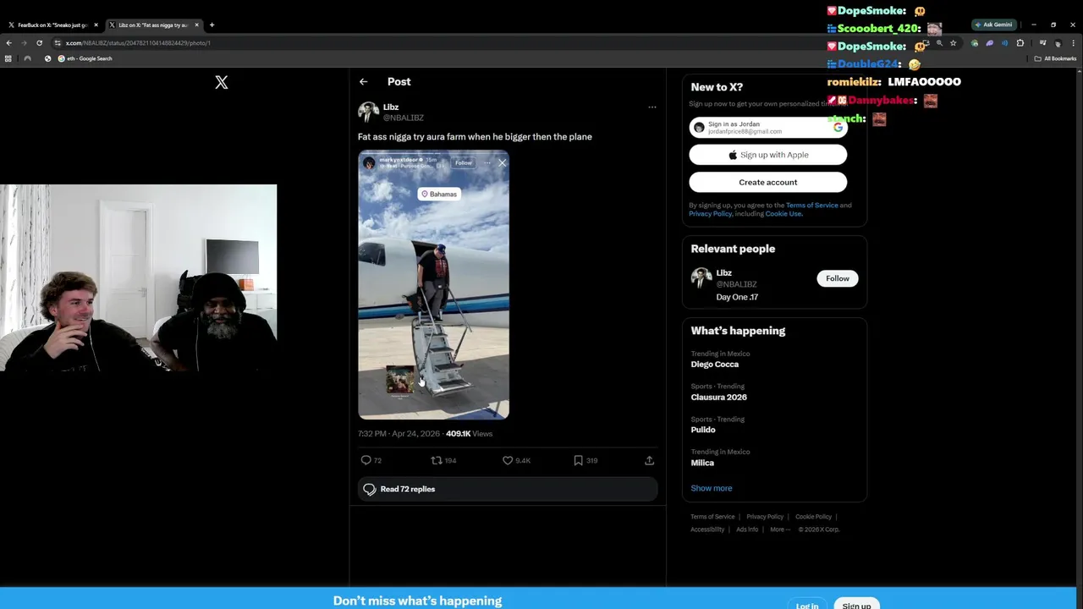Open the extensions puzzle icon
This screenshot has height=609, width=1083.
(1020, 43)
